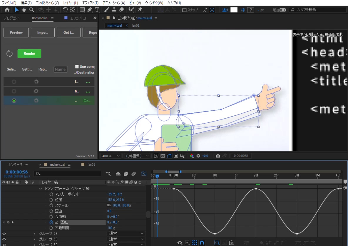Expand the グループ 58 group

coord(34,239)
